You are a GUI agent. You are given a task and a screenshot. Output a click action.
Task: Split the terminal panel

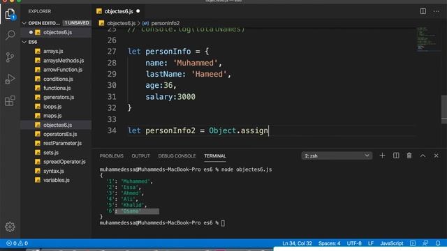coord(396,155)
